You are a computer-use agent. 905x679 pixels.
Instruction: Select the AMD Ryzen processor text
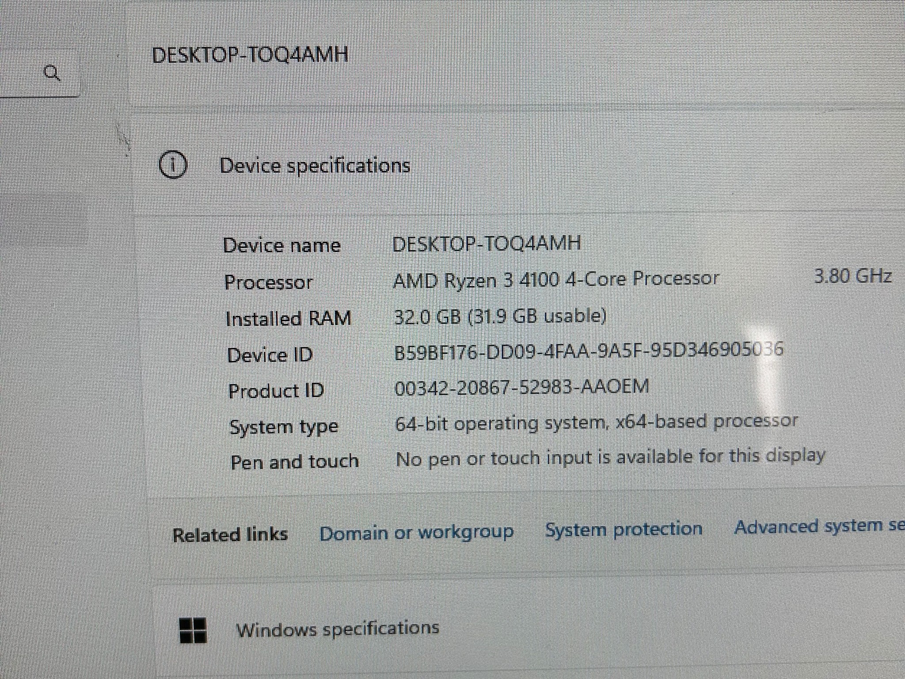[x=556, y=279]
